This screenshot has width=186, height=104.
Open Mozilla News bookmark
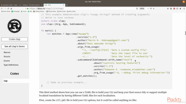point(51,12)
